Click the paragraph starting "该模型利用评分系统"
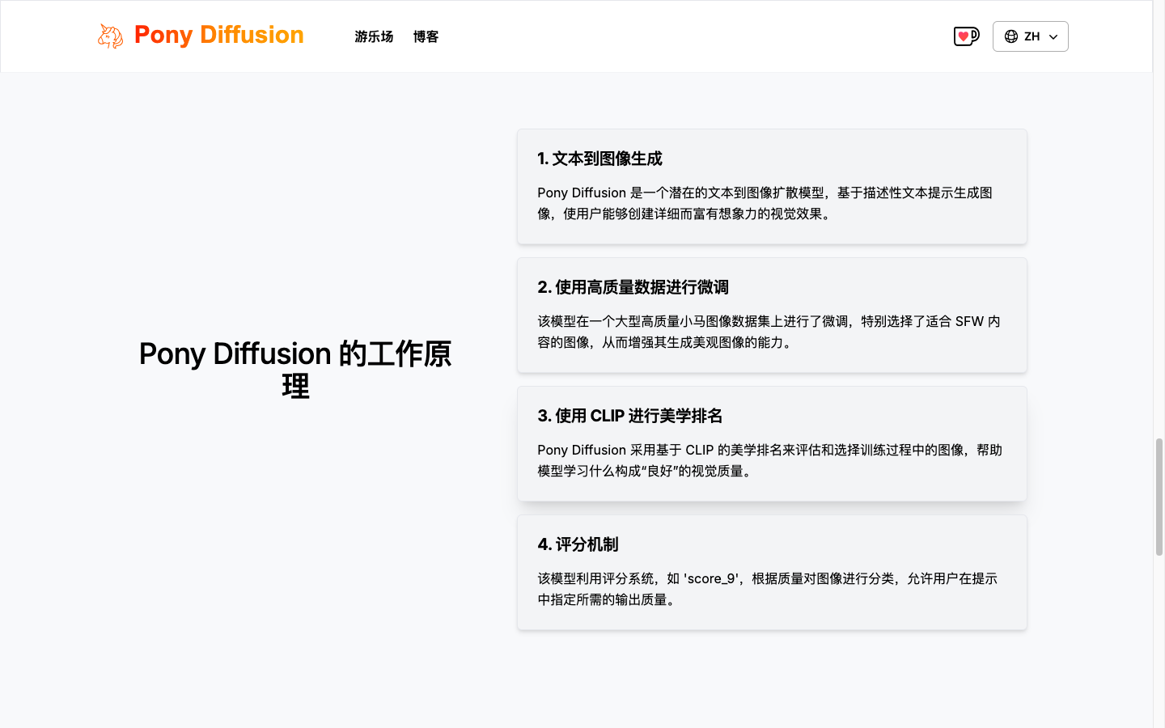The width and height of the screenshot is (1165, 728). (767, 589)
